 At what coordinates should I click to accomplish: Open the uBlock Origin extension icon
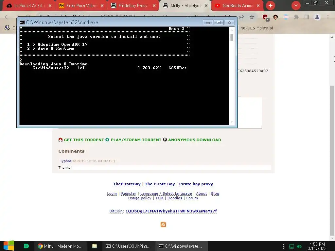265,18
